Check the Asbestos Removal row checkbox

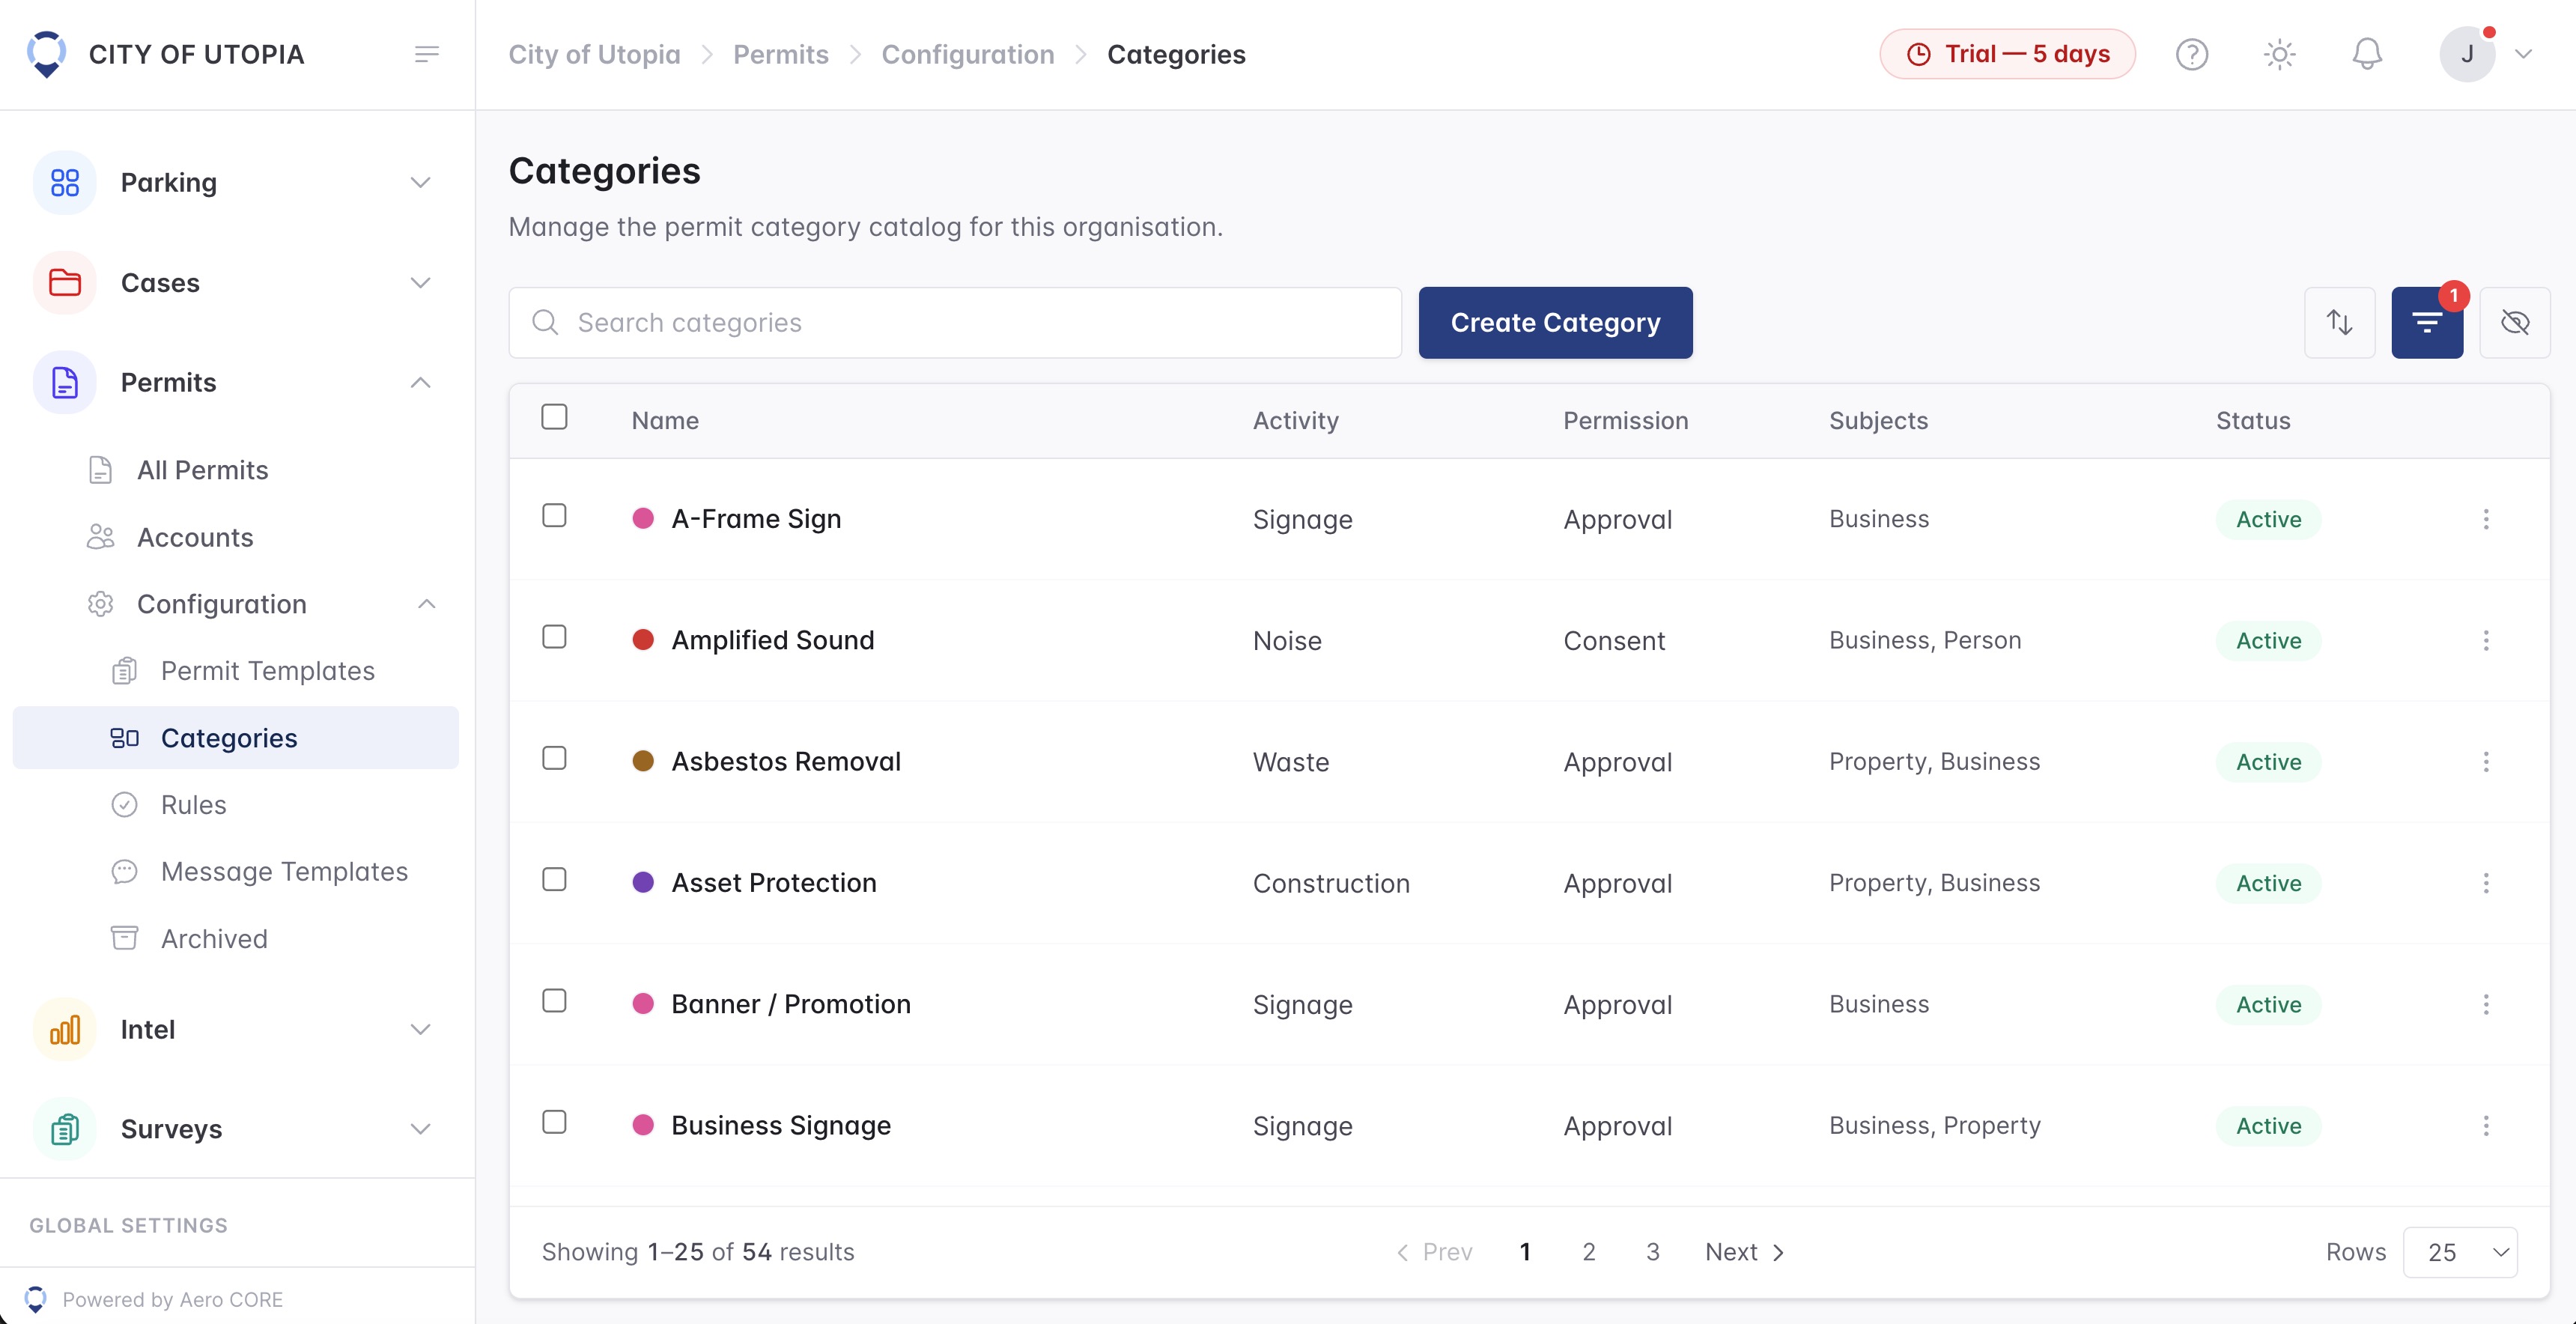[554, 759]
